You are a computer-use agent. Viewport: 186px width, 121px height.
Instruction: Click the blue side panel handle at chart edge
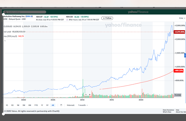pyautogui.click(x=185, y=55)
